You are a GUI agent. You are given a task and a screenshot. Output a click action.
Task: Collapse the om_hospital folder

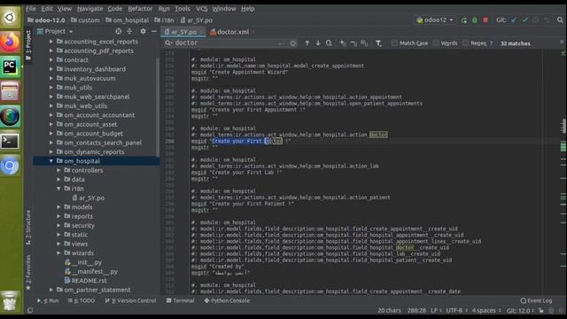tap(51, 161)
